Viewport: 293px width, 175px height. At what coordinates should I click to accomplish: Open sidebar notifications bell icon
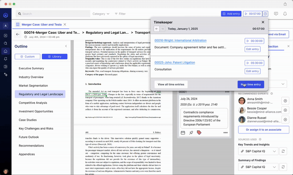tap(5, 59)
